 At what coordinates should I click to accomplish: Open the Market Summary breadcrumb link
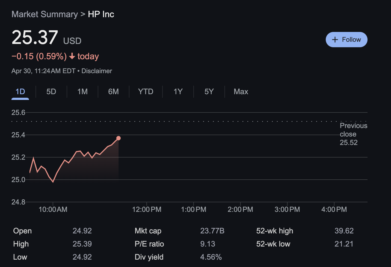click(45, 14)
